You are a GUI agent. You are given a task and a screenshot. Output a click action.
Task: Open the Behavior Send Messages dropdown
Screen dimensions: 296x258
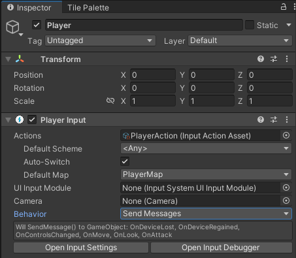(206, 214)
